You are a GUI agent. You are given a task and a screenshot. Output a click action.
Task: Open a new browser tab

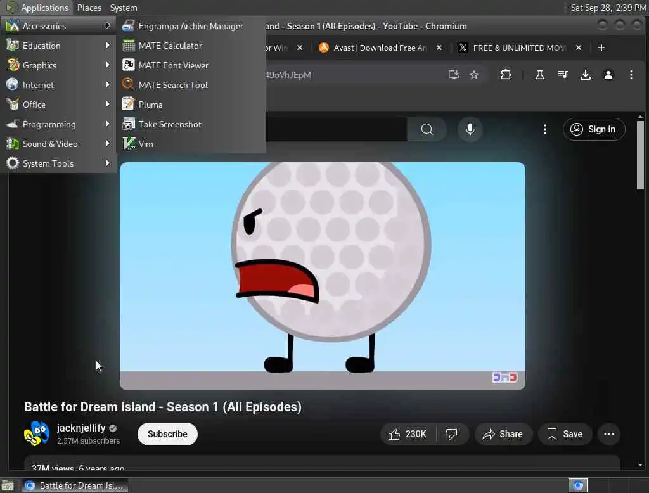[601, 48]
